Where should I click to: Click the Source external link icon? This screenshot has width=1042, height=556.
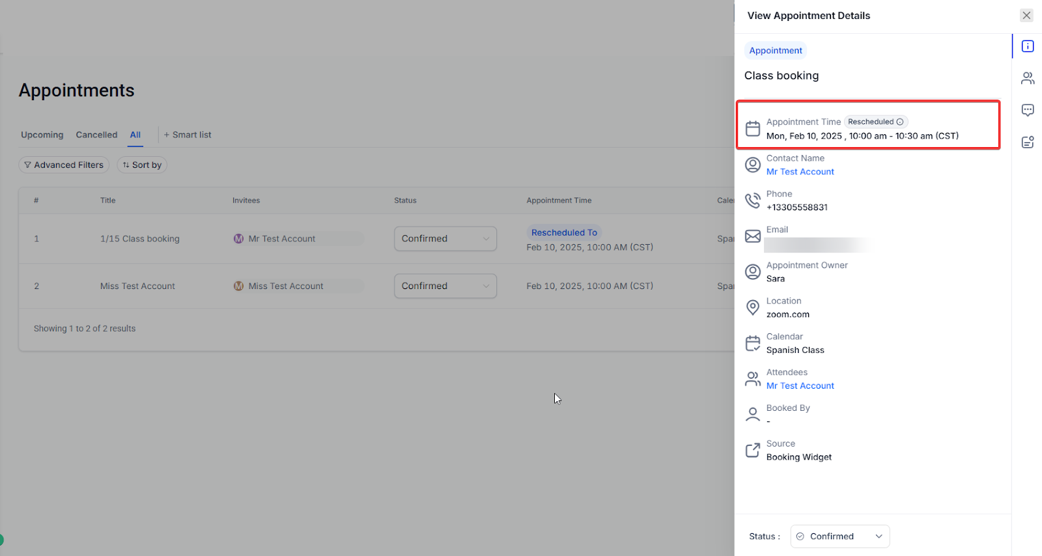(753, 450)
